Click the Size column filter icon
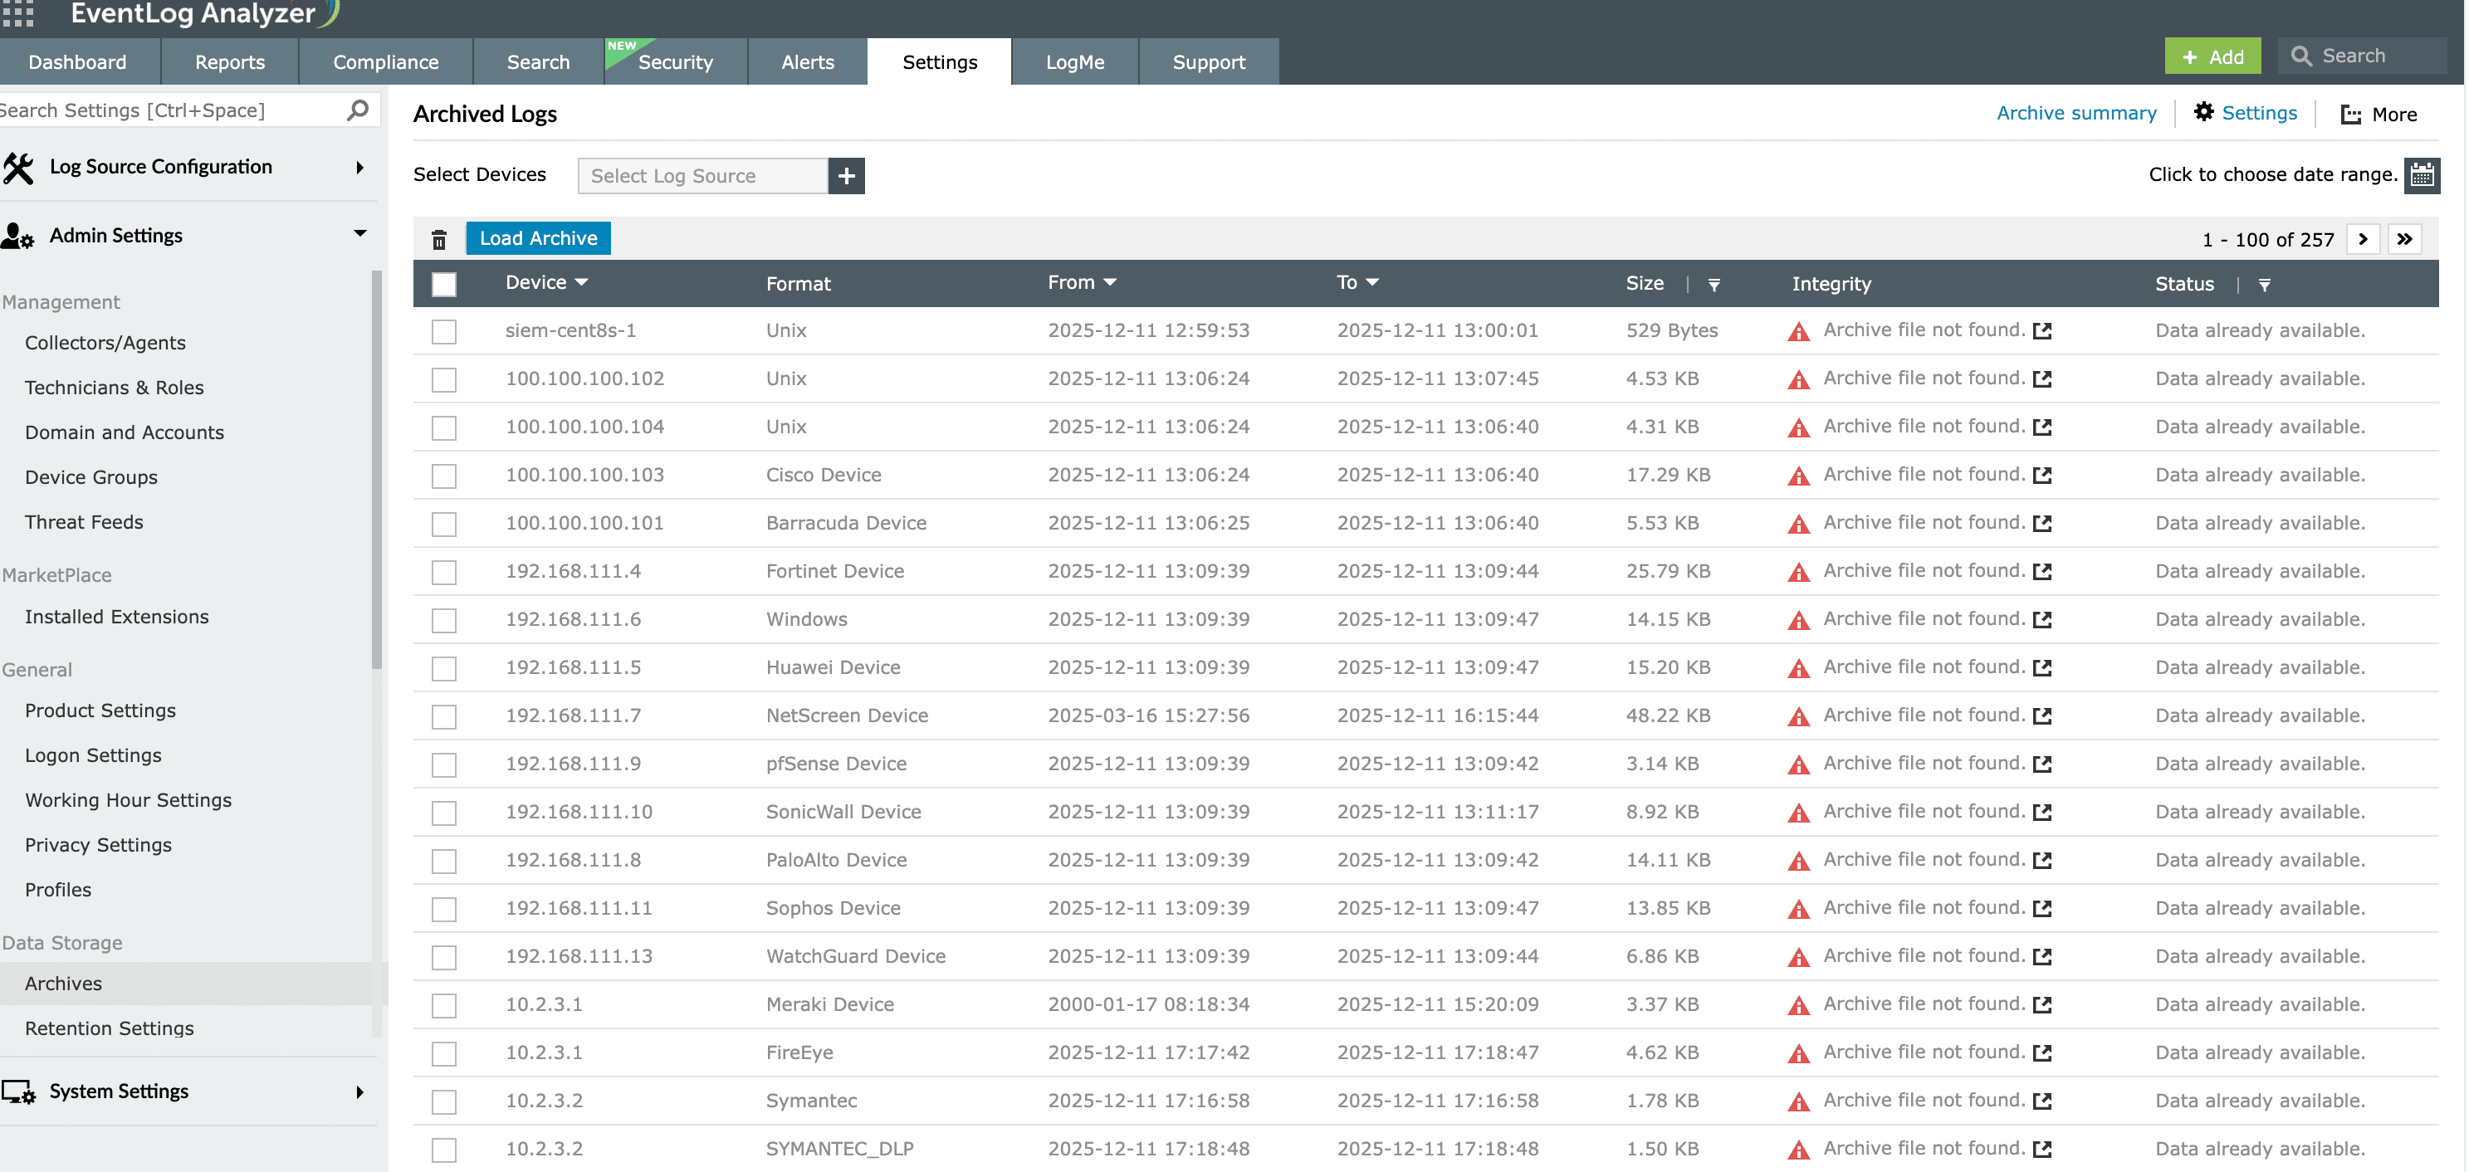The width and height of the screenshot is (2469, 1172). [1714, 285]
